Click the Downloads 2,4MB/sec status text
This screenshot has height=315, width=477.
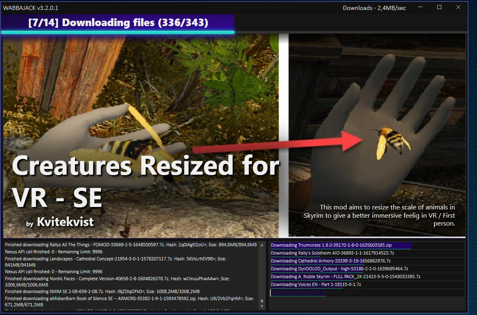(374, 8)
